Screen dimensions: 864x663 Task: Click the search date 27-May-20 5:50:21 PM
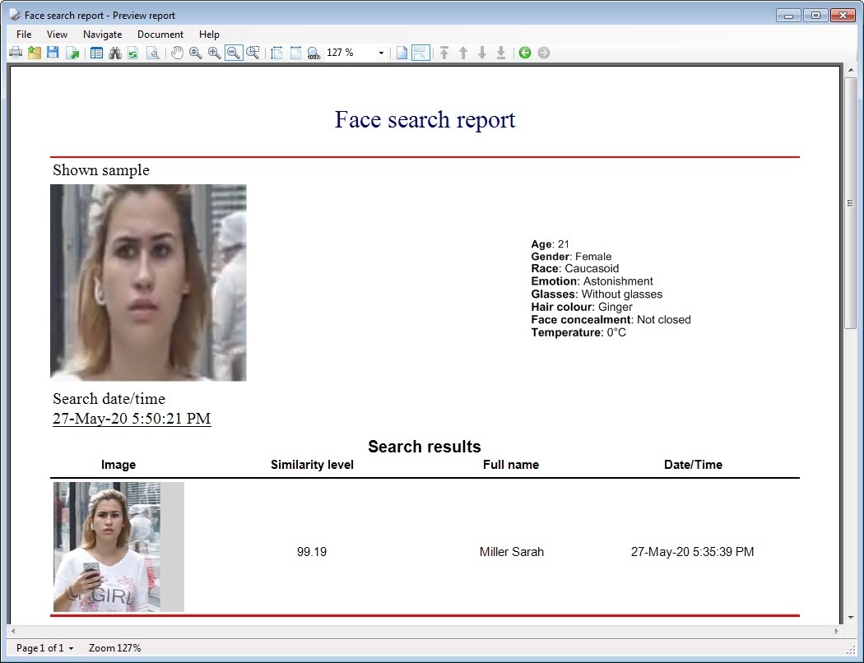132,419
